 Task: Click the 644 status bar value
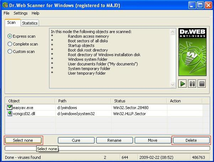[125, 157]
